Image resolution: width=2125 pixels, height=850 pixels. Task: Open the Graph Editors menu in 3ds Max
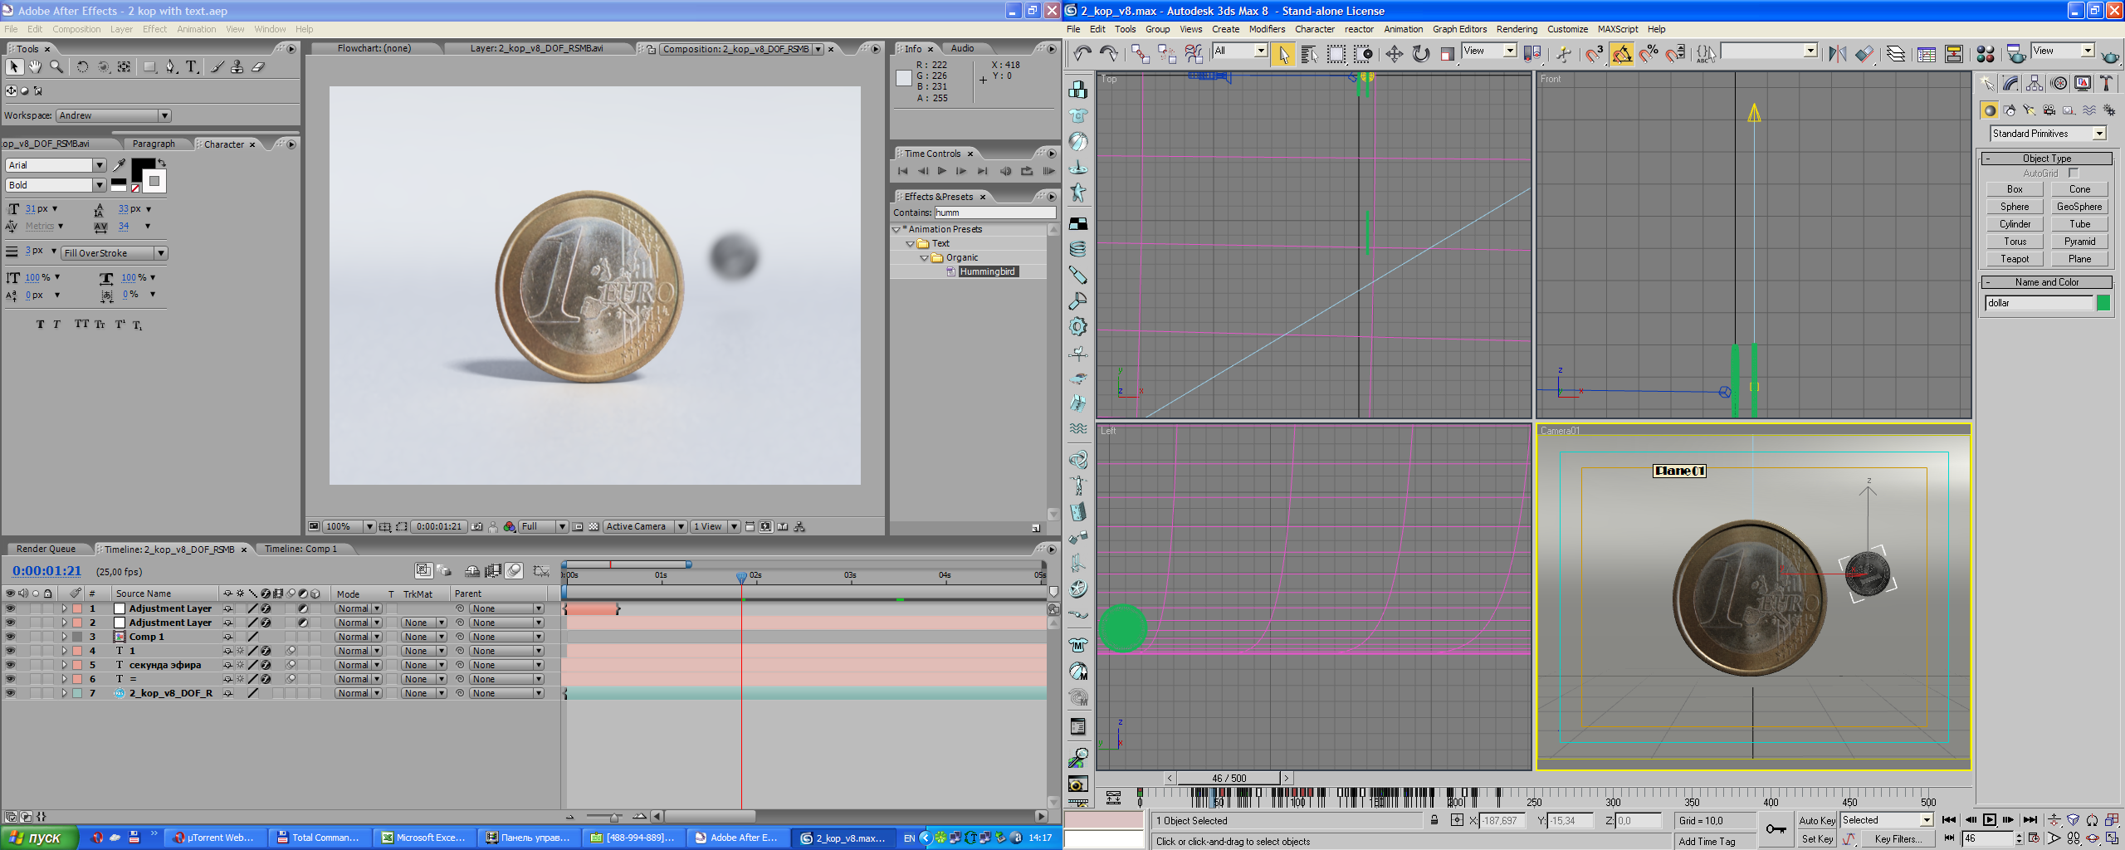[x=1459, y=29]
